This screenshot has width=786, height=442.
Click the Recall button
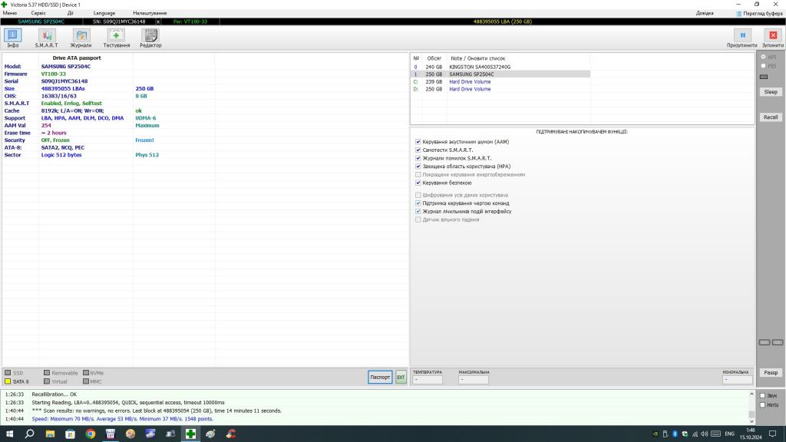771,117
